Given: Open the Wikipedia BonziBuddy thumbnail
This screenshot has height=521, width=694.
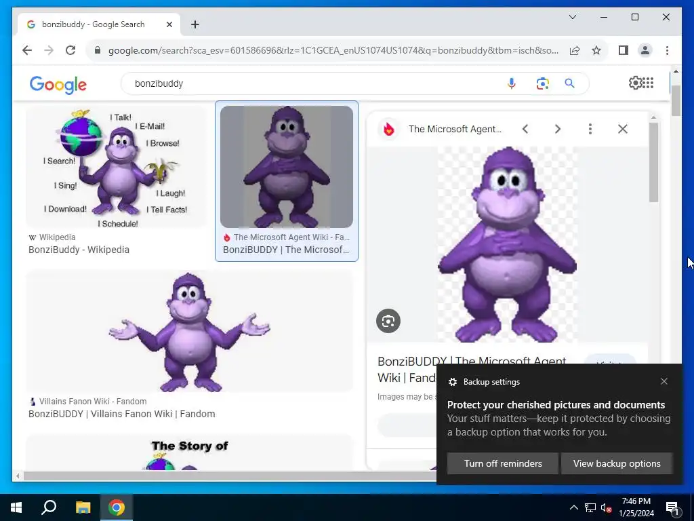Looking at the screenshot, I should click(116, 167).
